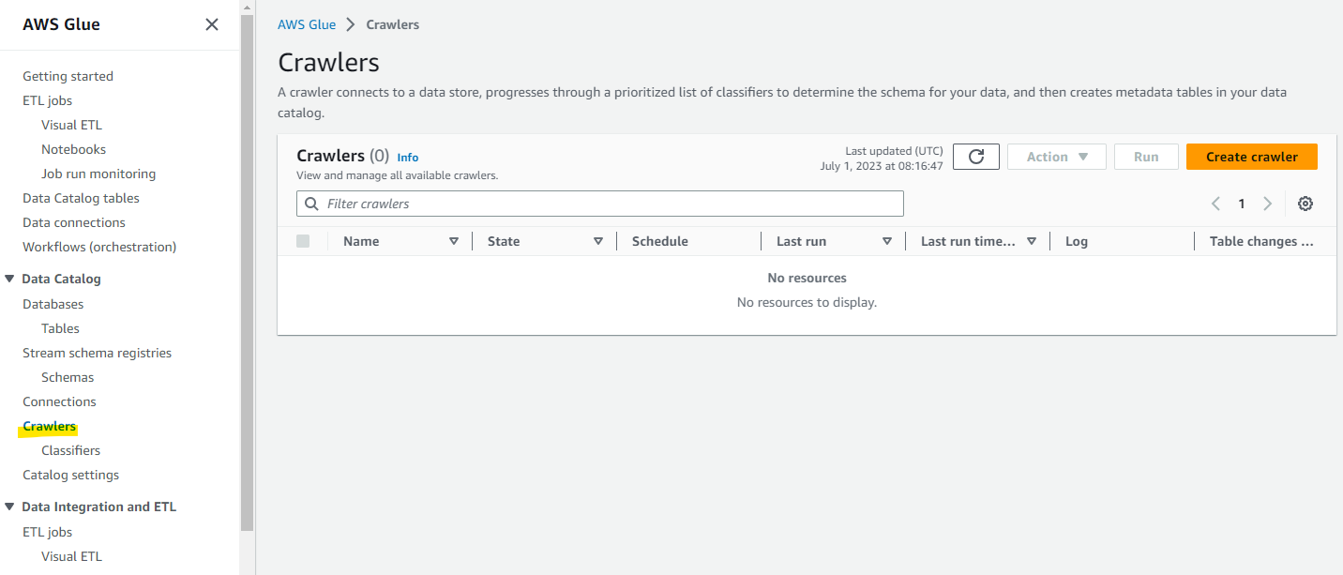This screenshot has height=575, width=1343.
Task: Sort crawlers by Name column arrow
Action: click(x=454, y=241)
